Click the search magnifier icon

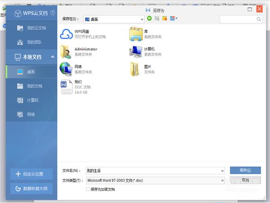259,19
